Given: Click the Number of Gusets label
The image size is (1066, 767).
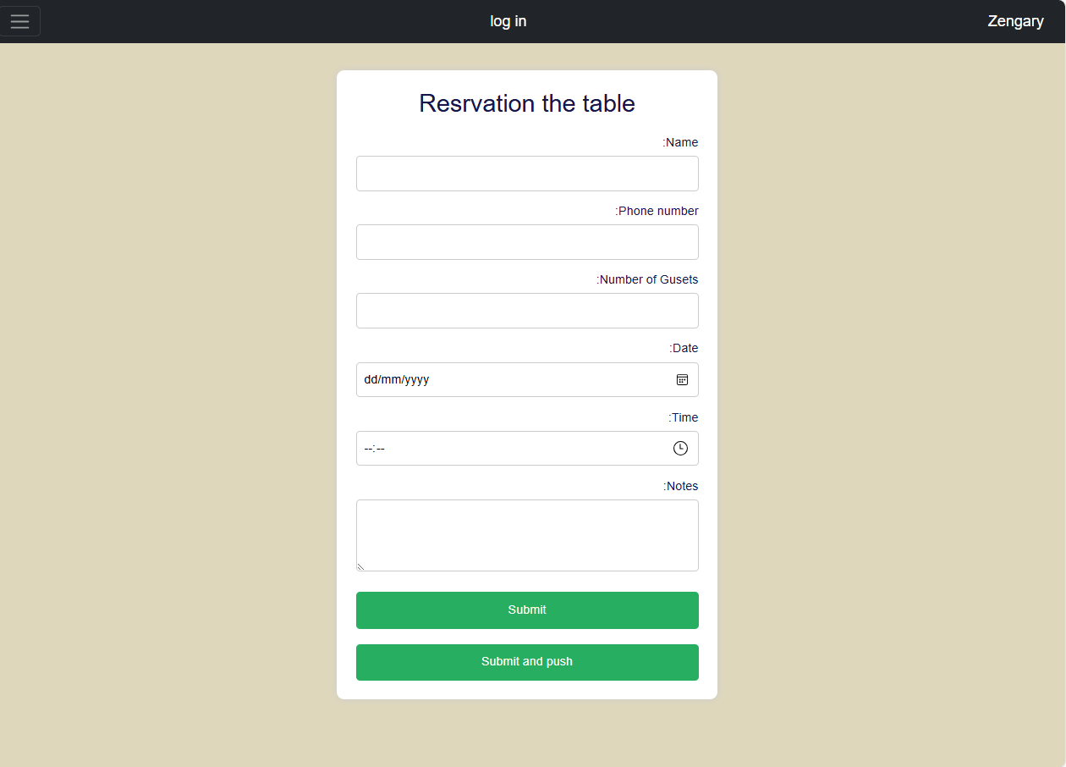Looking at the screenshot, I should pyautogui.click(x=647, y=279).
